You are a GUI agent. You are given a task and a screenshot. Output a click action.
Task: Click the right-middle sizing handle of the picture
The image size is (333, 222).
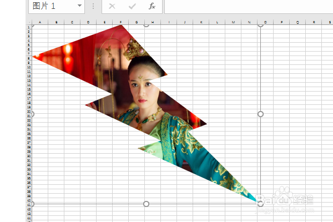(261, 114)
